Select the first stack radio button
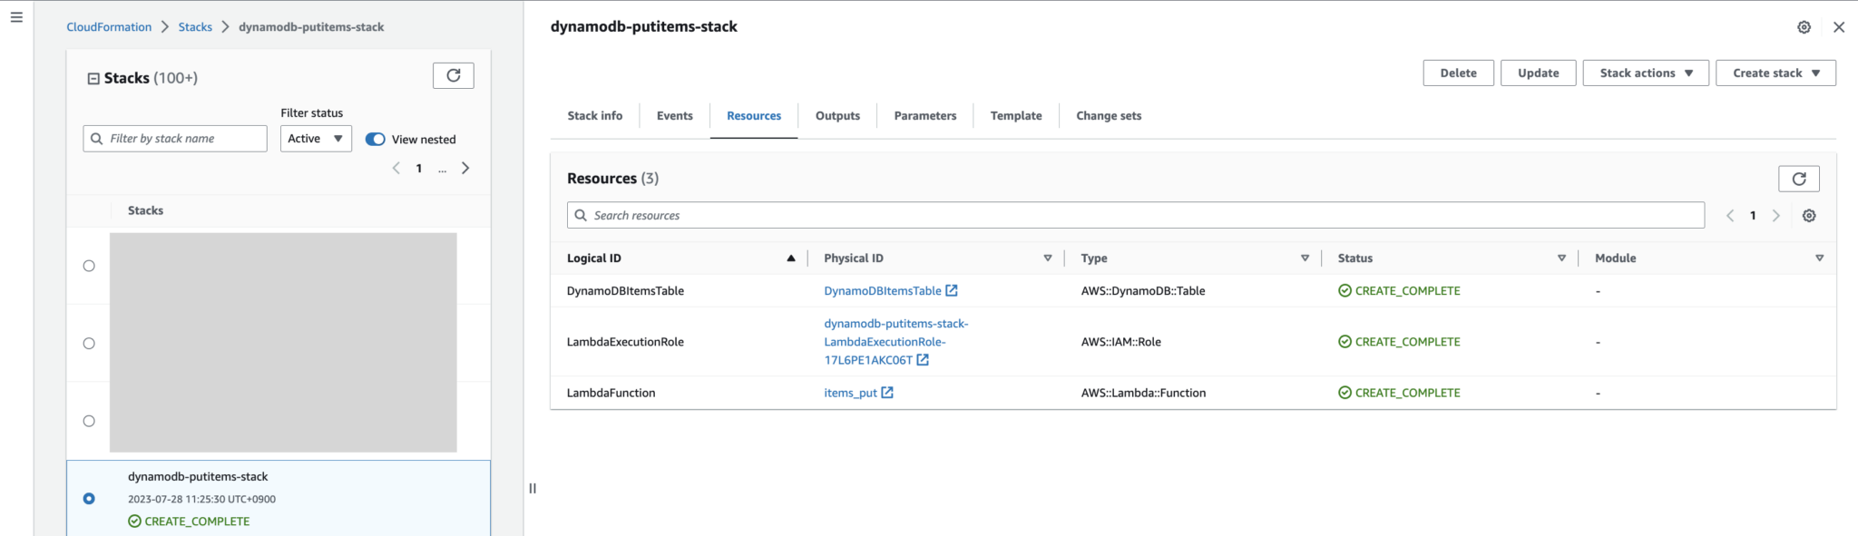The image size is (1858, 536). coord(89,266)
